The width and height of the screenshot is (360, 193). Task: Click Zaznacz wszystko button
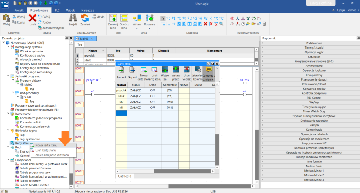[x=51, y=28]
